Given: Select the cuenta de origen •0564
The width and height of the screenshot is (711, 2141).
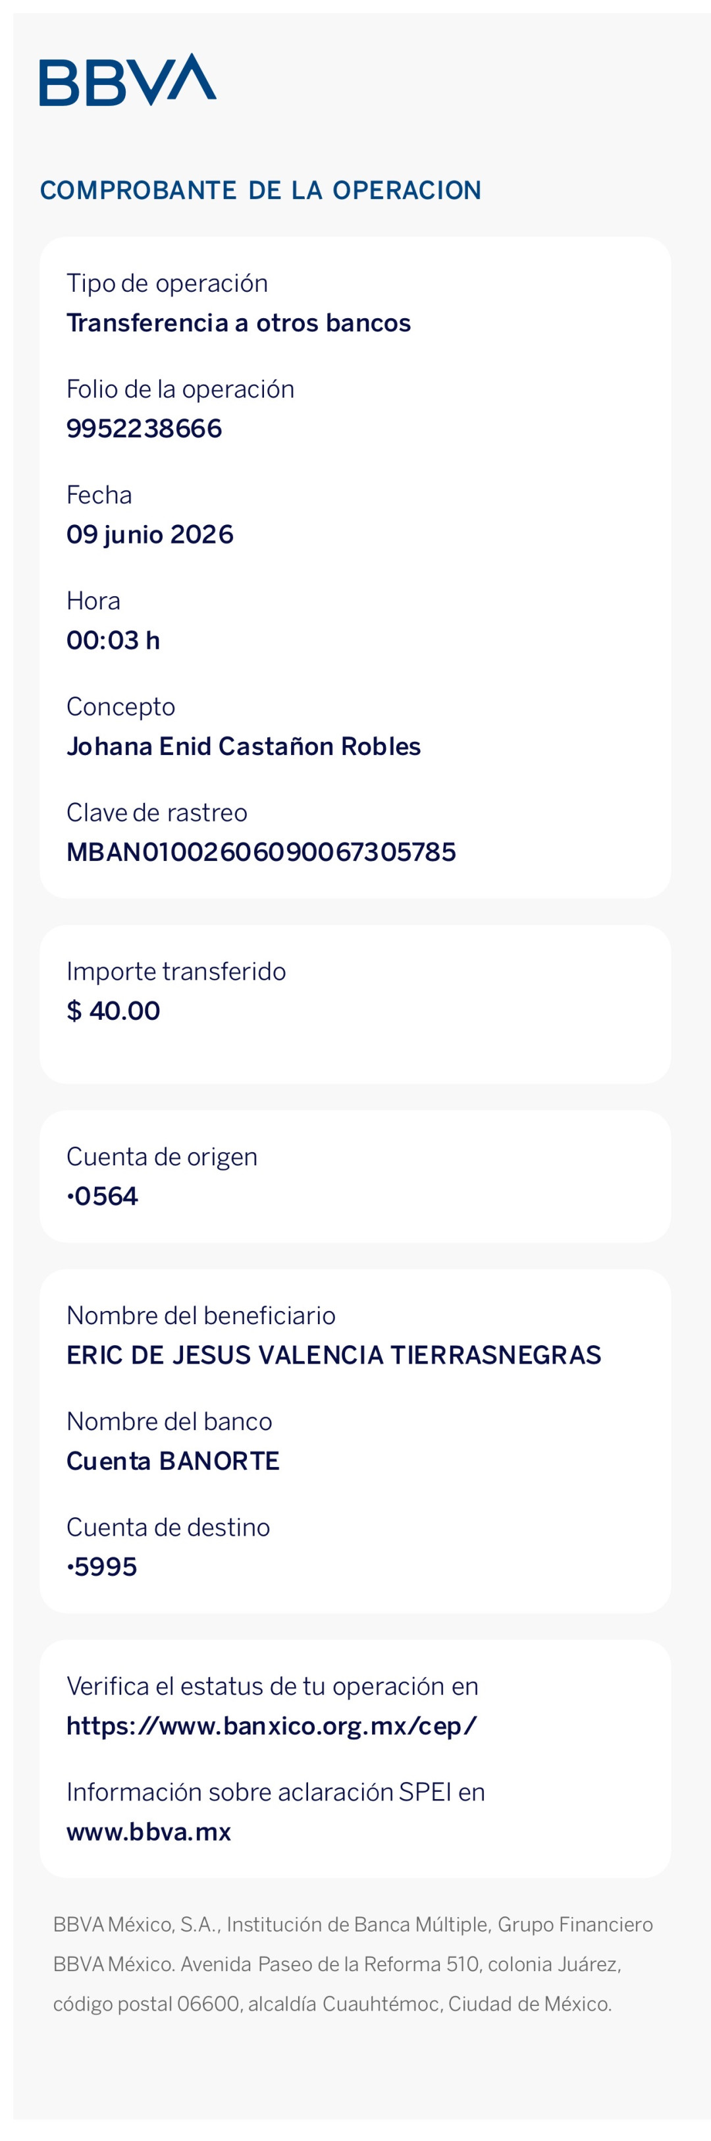Looking at the screenshot, I should (x=102, y=1196).
